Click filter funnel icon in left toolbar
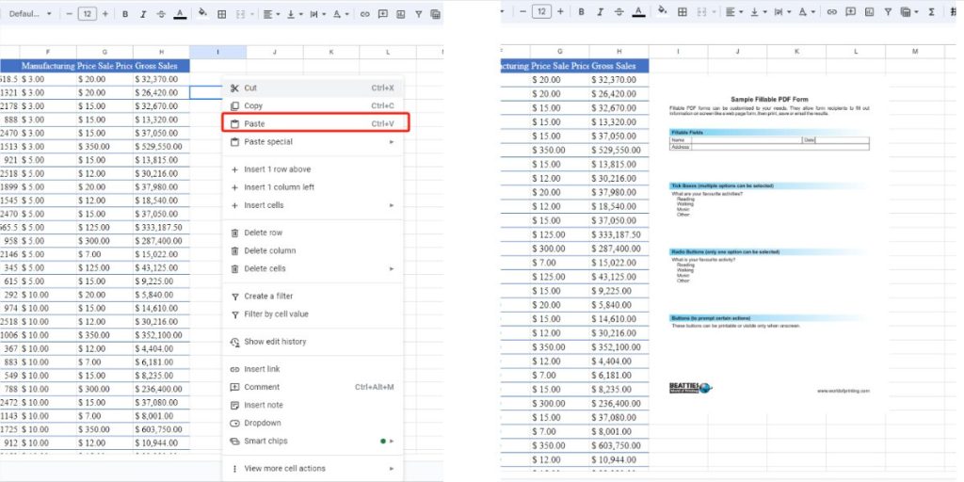Screen dimensions: 964x482 pyautogui.click(x=419, y=13)
